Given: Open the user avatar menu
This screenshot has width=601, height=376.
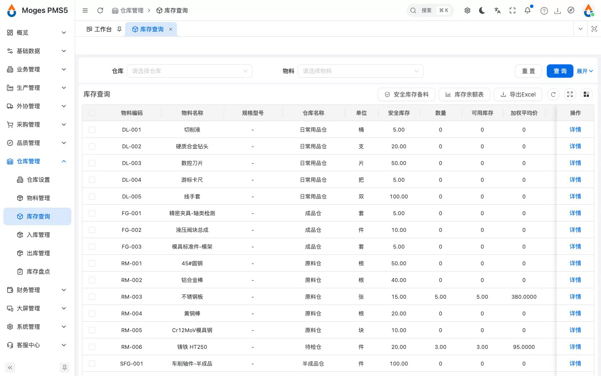Looking at the screenshot, I should pyautogui.click(x=588, y=10).
